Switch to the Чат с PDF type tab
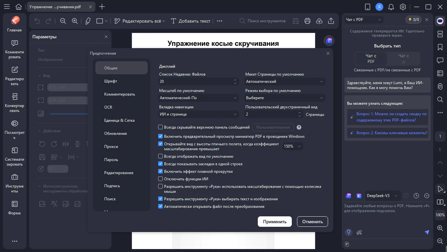 click(371, 59)
